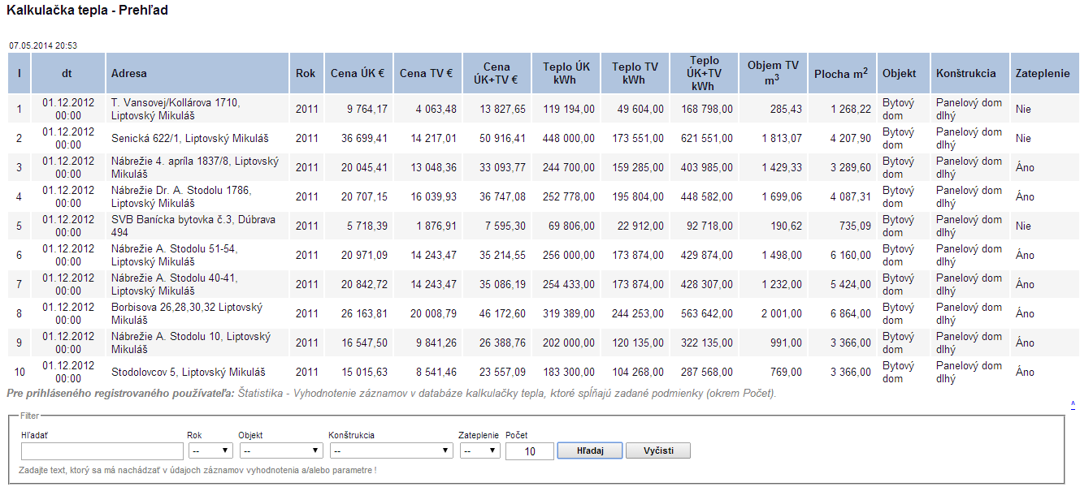Click into the Počet number field
Viewport: 1080px width, 487px height.
pyautogui.click(x=529, y=451)
